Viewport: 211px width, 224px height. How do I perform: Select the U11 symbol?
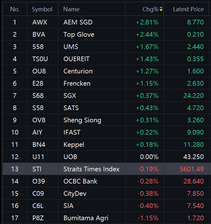[38, 157]
